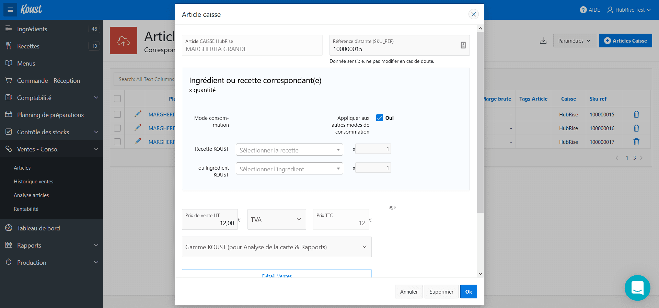The width and height of the screenshot is (659, 308).
Task: Click the ingredient quantity field
Action: [373, 168]
